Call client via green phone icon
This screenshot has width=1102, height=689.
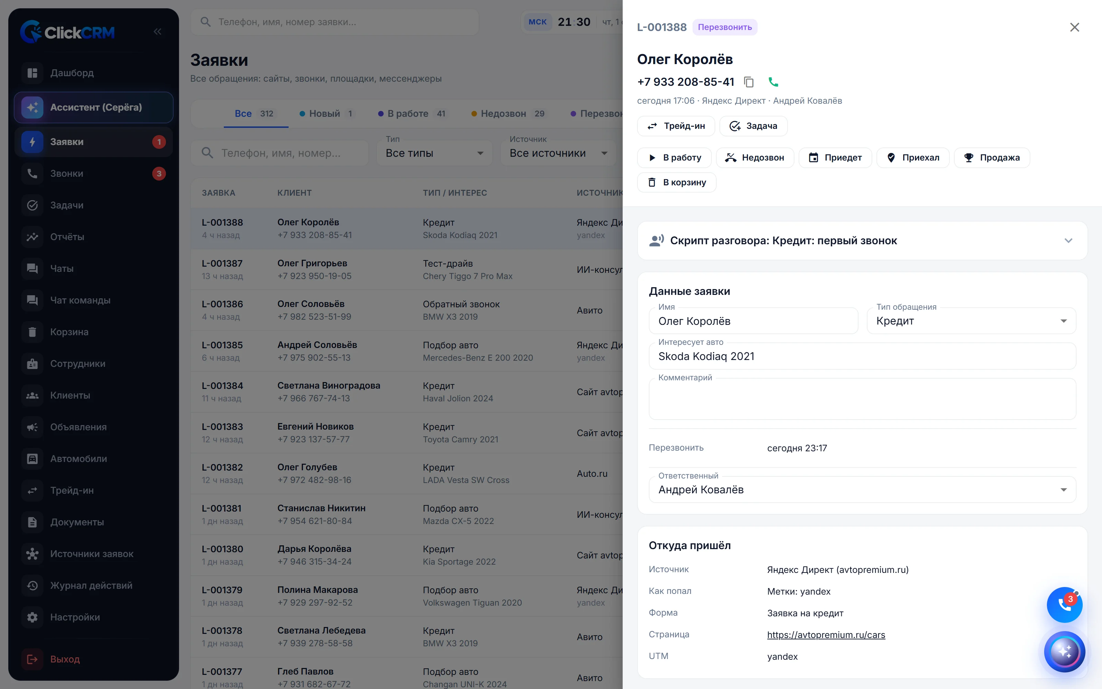coord(773,82)
